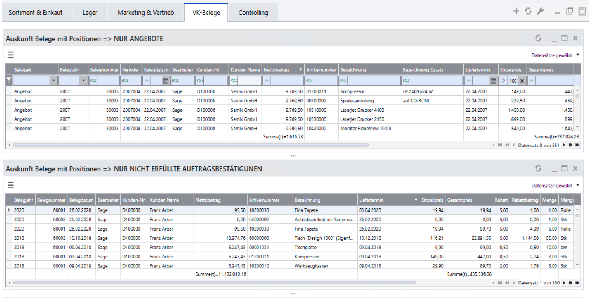
Task: Click Gesamtpreis filter input field
Action: coord(554,81)
